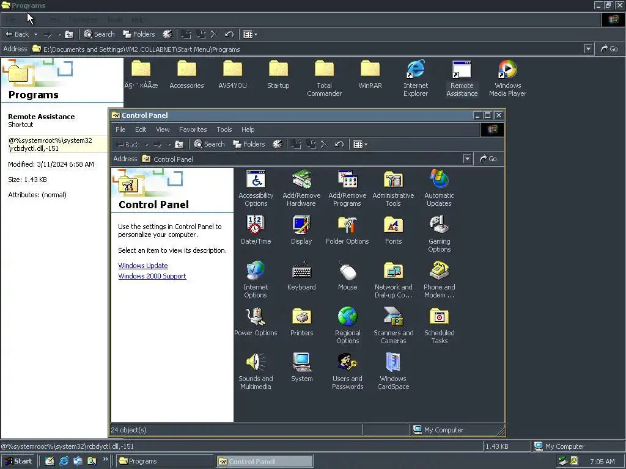Open View menu in Control Panel
This screenshot has height=469, width=626.
[163, 129]
